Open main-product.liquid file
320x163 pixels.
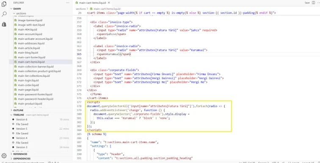tap(30, 104)
